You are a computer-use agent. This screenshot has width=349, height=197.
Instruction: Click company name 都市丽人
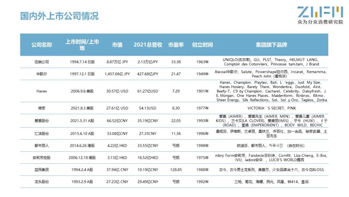tap(42, 145)
